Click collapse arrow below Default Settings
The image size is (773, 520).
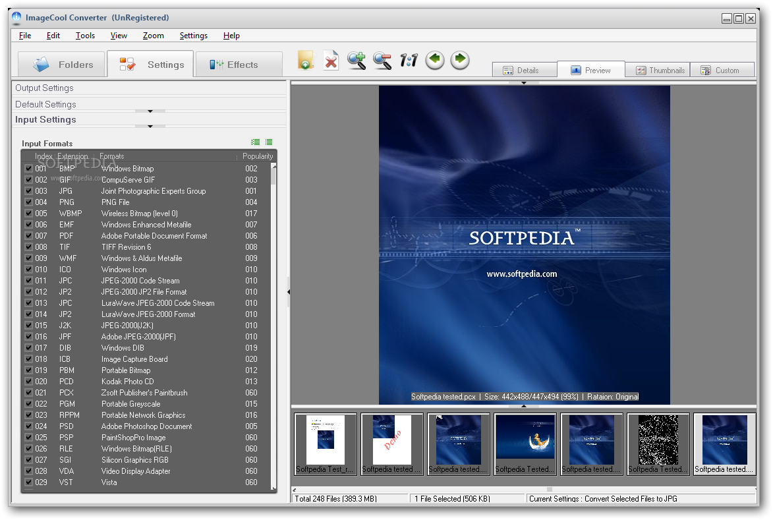click(150, 111)
